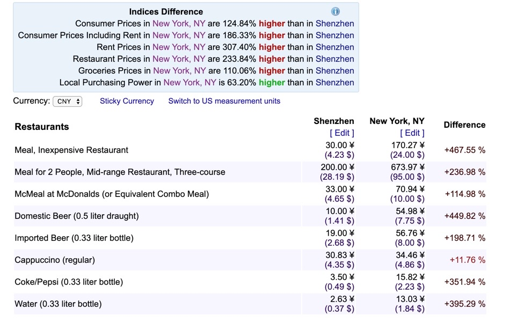Click the Sticky Currency link
The width and height of the screenshot is (510, 323).
pos(127,101)
